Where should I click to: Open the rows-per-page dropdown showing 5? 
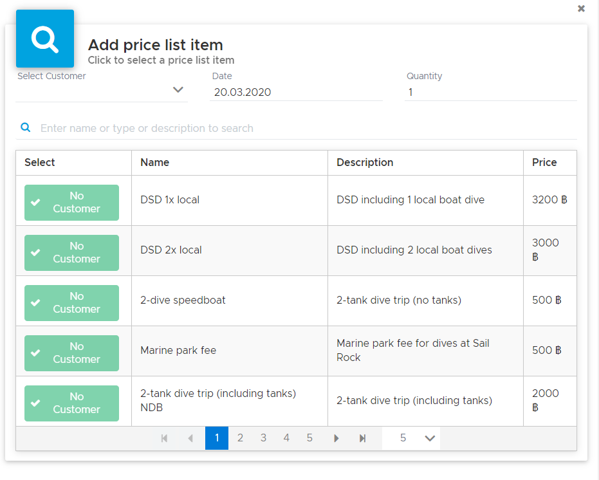(x=411, y=438)
